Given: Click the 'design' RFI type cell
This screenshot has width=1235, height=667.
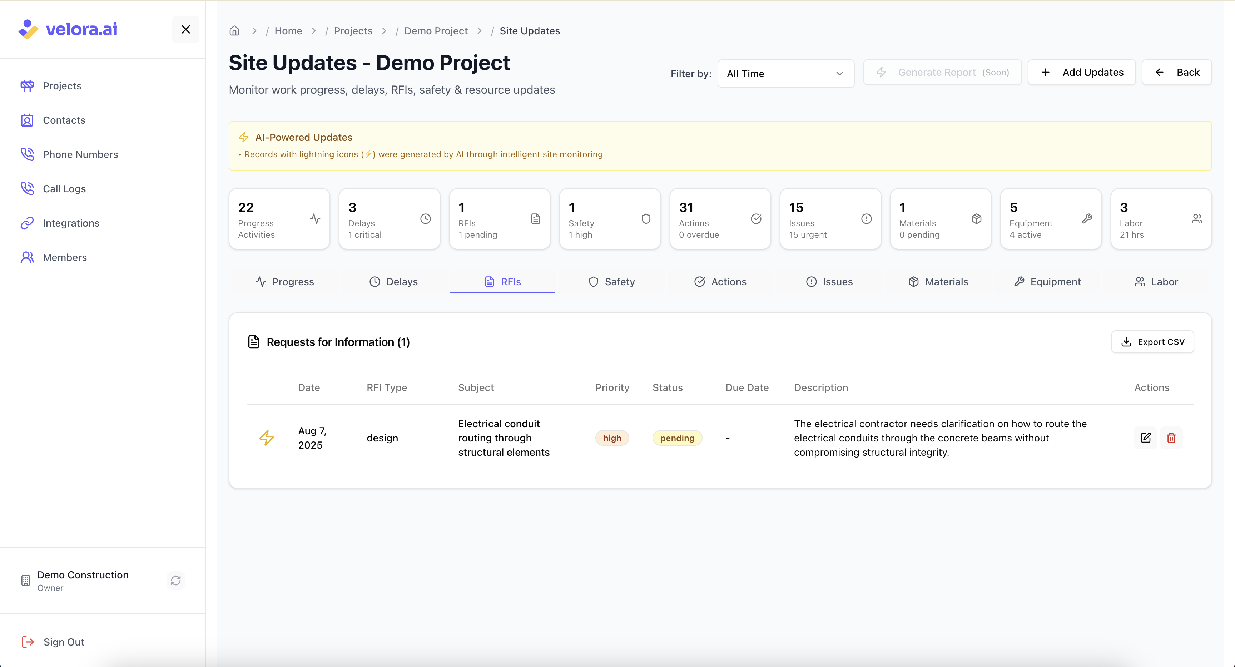Looking at the screenshot, I should pos(382,438).
